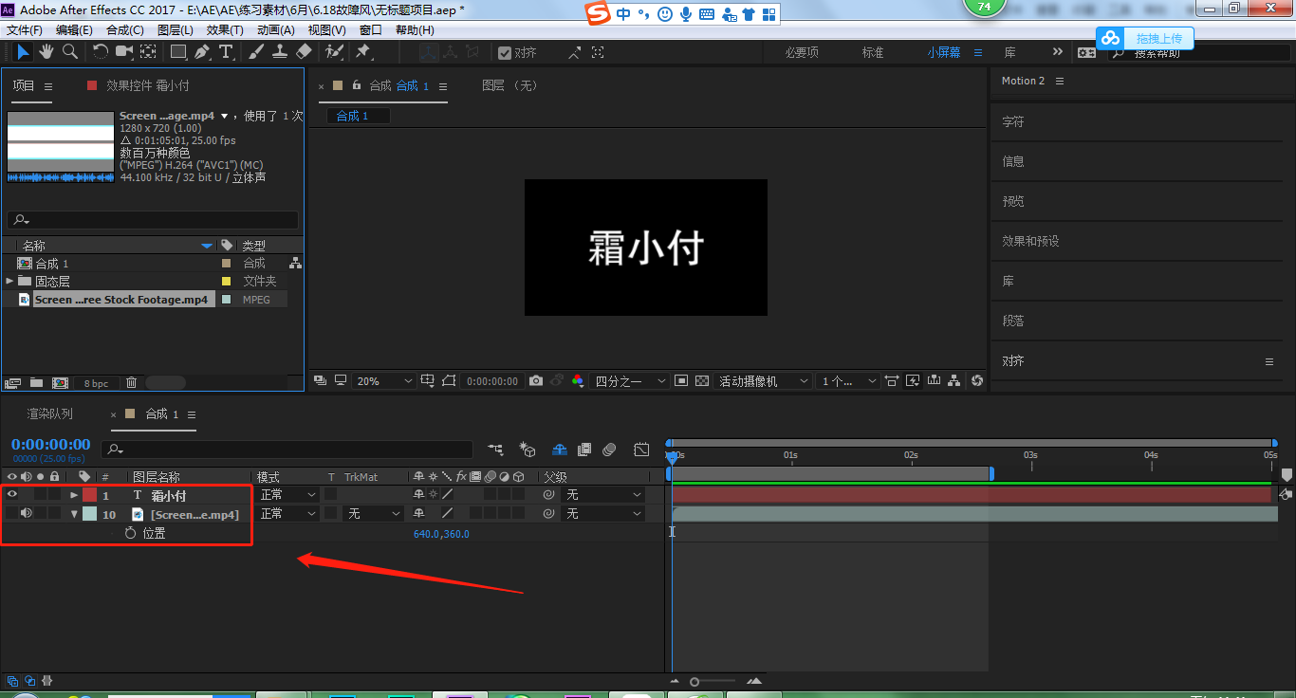Viewport: 1296px width, 698px height.
Task: Select the Rotation tool
Action: click(101, 52)
